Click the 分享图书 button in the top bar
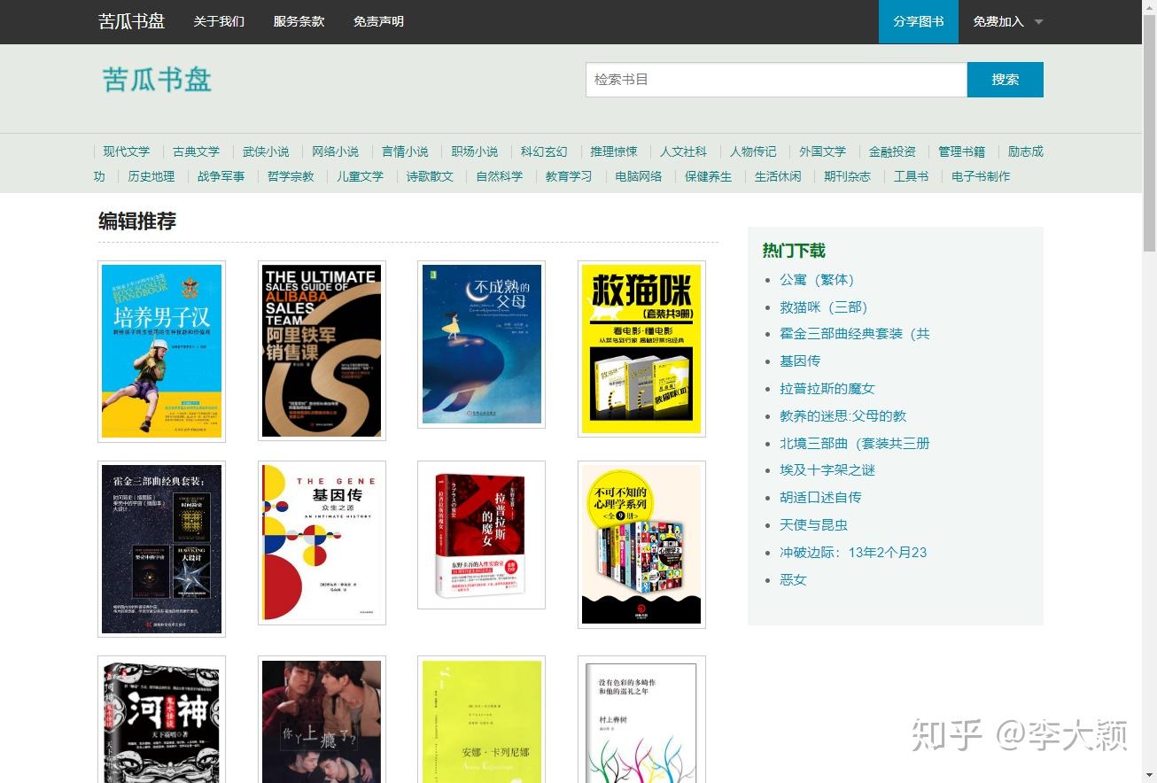The width and height of the screenshot is (1157, 783). pyautogui.click(x=919, y=21)
